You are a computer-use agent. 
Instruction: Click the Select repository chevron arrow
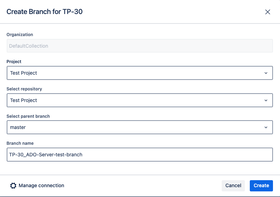click(266, 100)
